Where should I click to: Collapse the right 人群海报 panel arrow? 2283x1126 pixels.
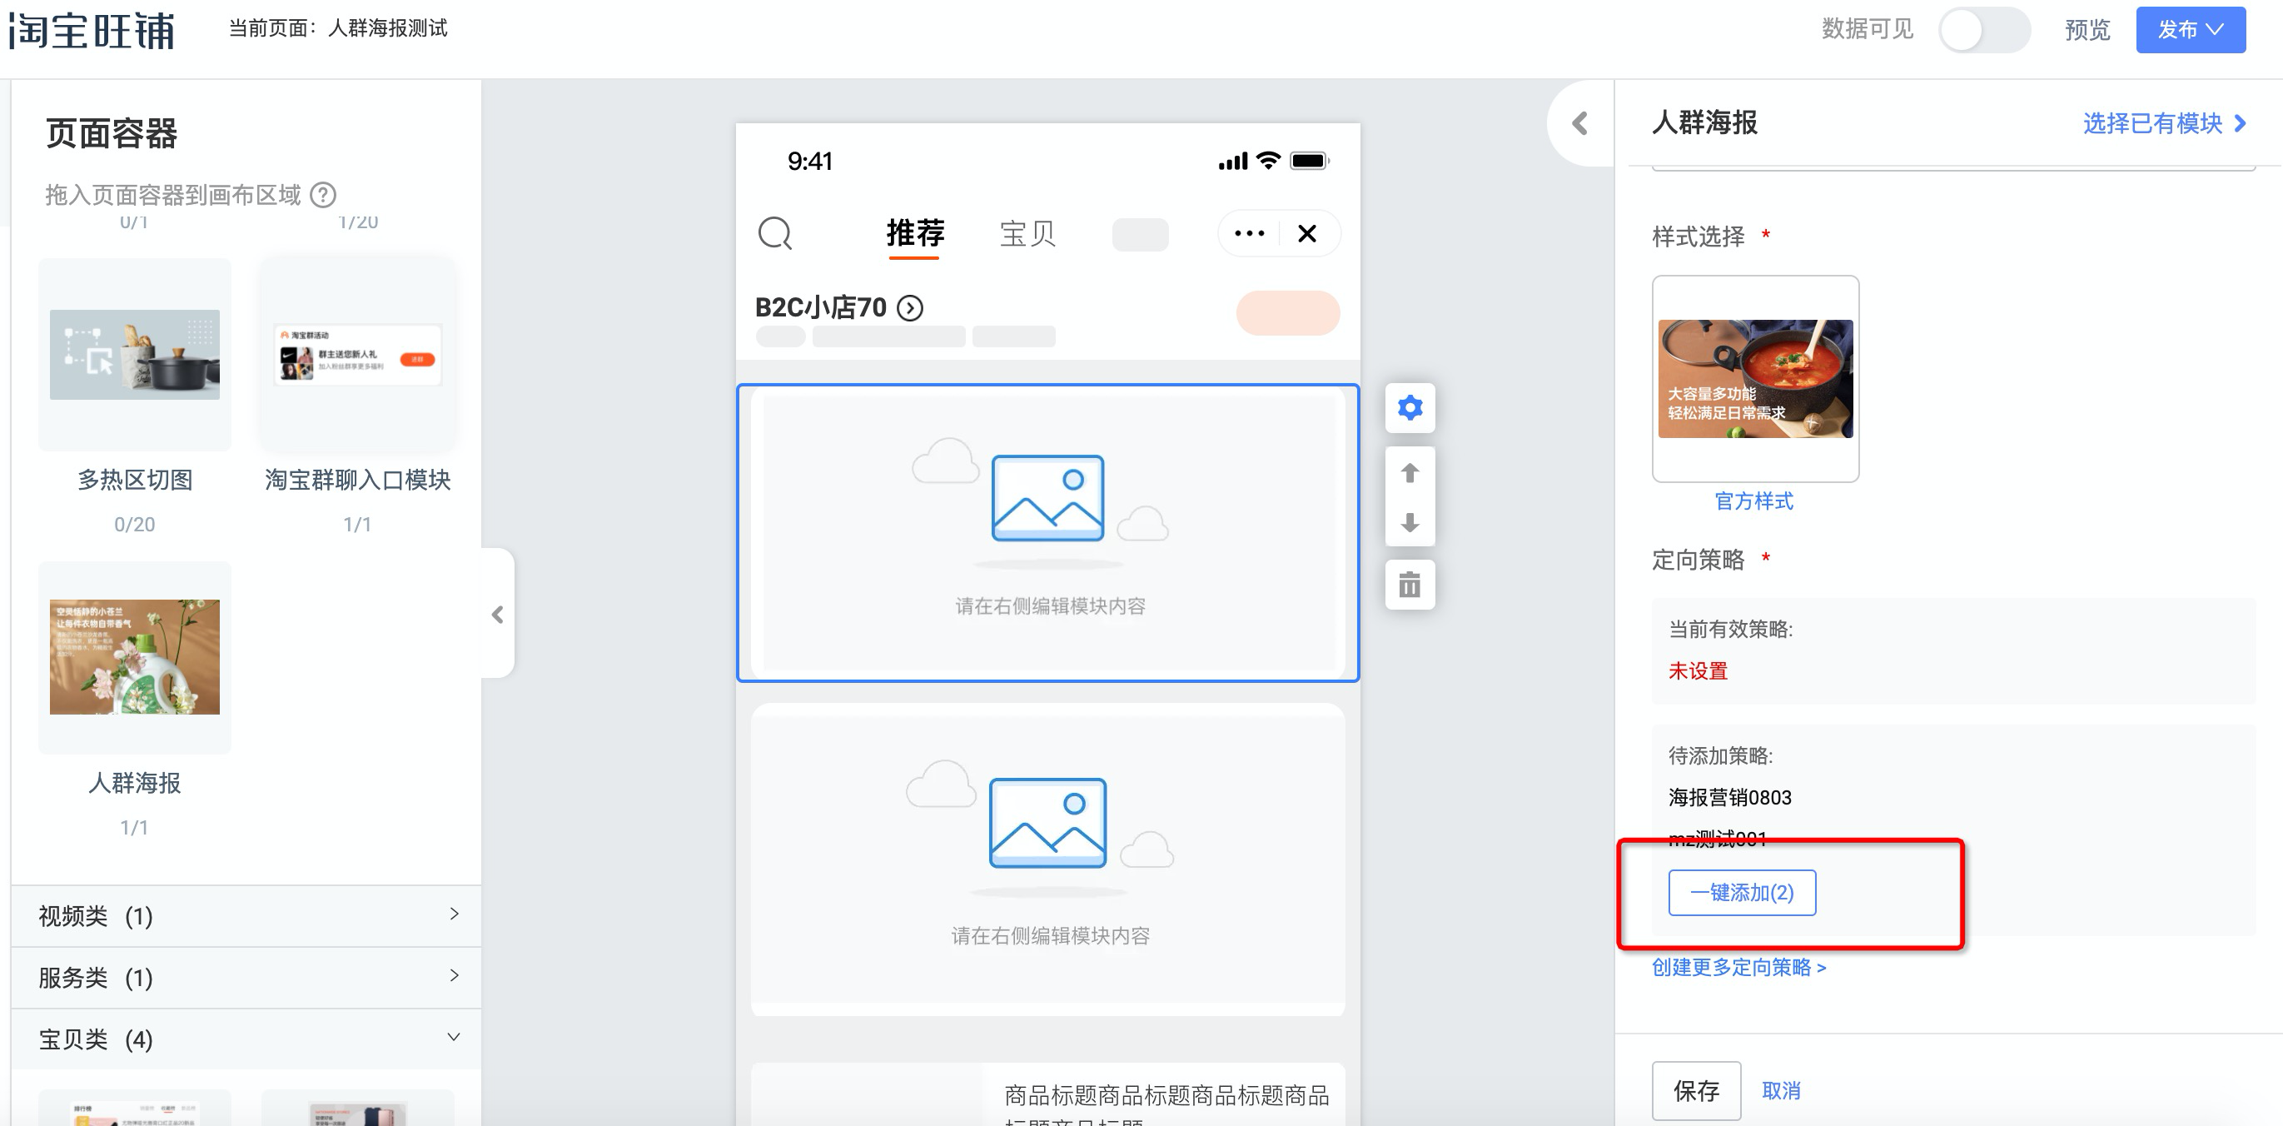[x=1579, y=123]
